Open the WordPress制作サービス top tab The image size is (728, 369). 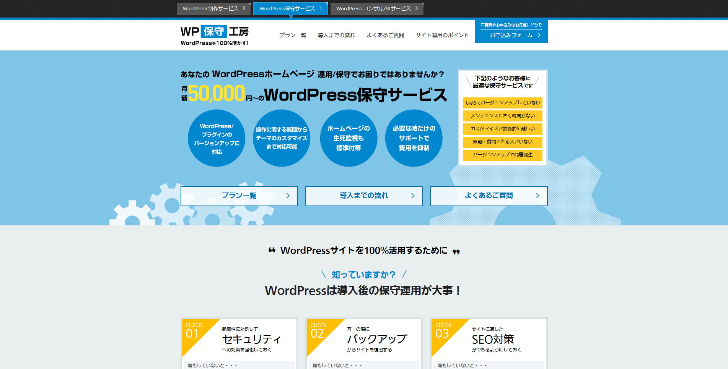pos(213,8)
